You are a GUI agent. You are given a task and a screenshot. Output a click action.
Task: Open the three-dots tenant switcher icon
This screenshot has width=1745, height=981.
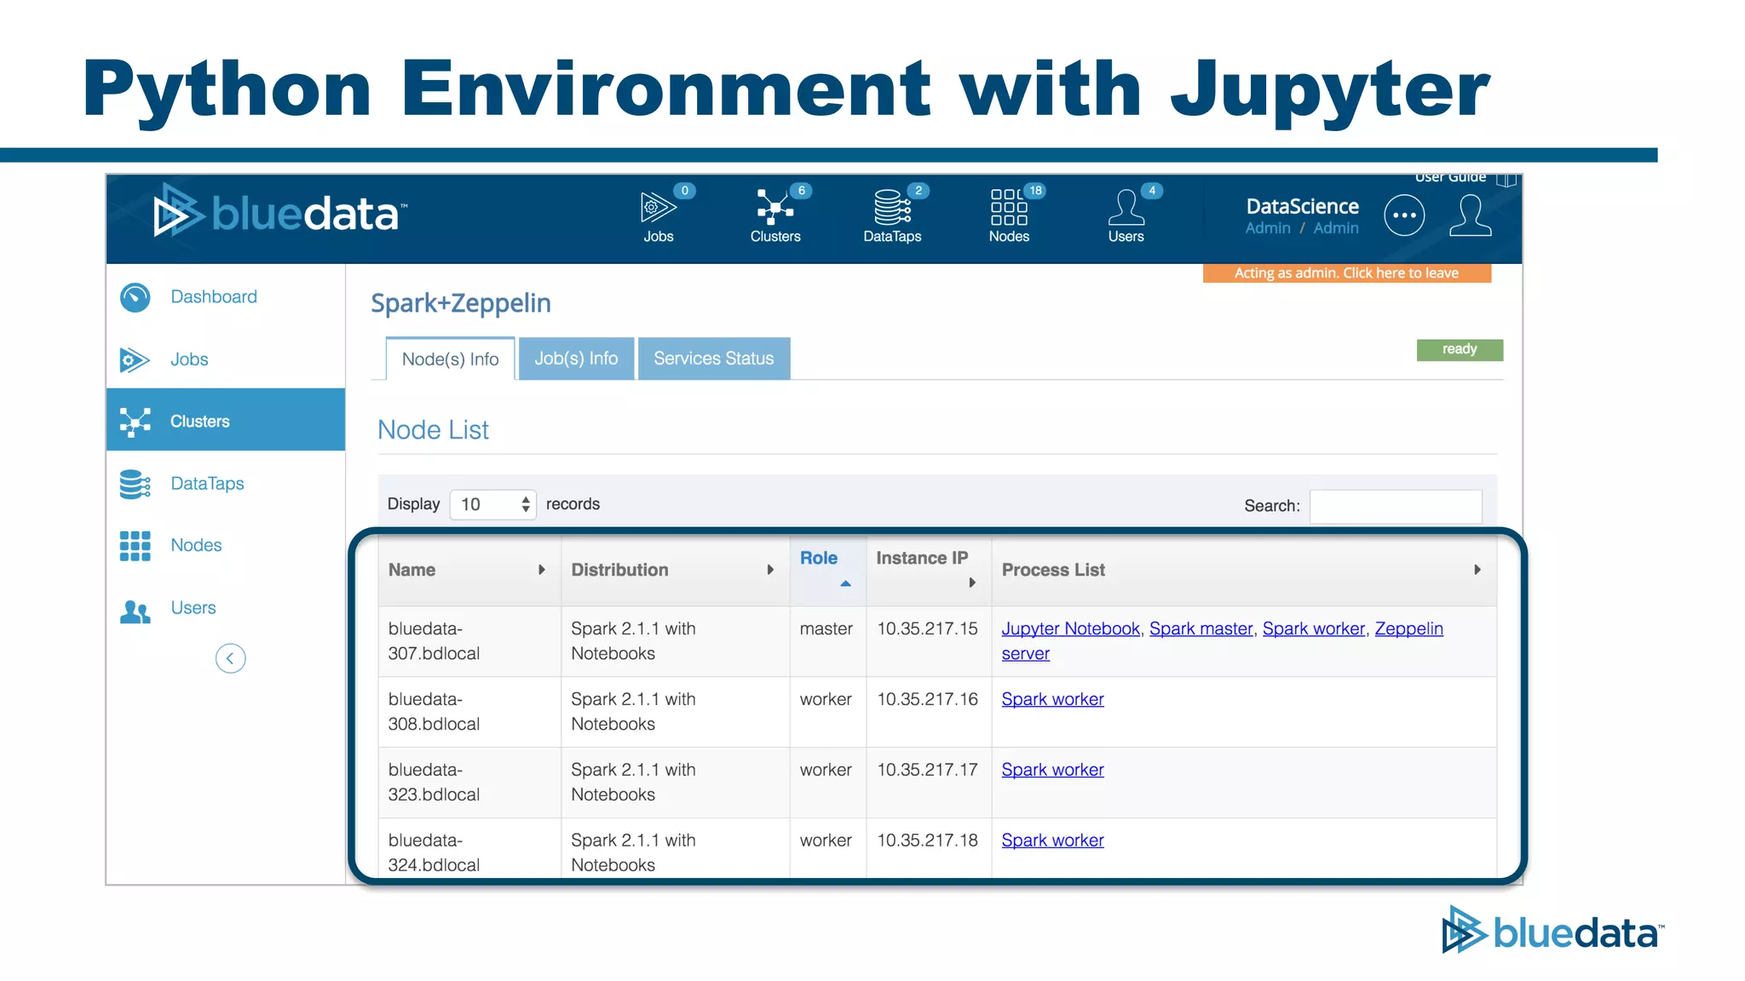[x=1403, y=215]
